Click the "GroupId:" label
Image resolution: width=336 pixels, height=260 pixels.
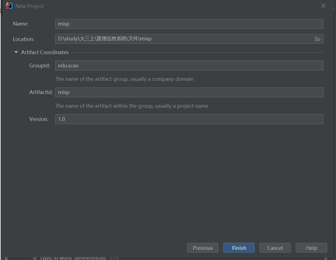(40, 66)
